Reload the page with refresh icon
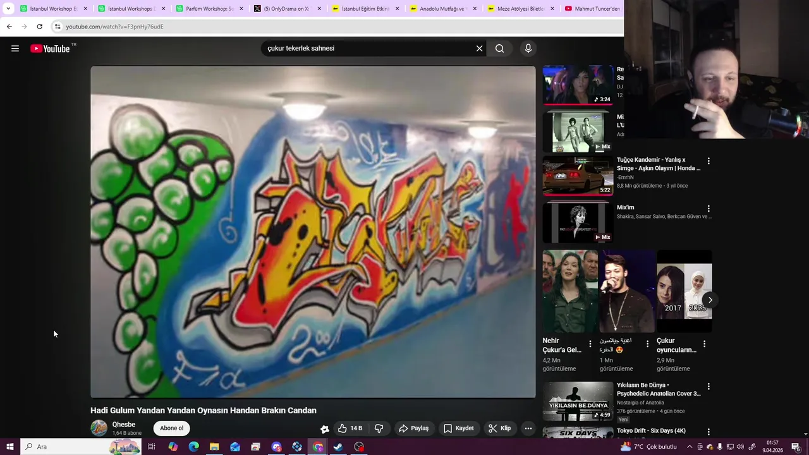This screenshot has height=455, width=809. pos(39,27)
